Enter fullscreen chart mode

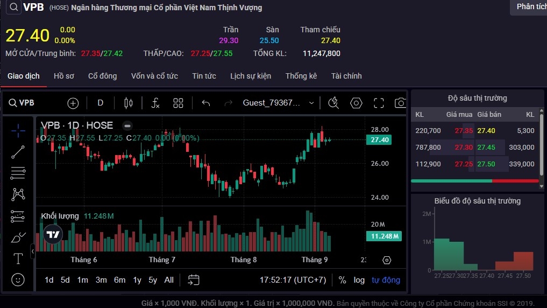[379, 103]
